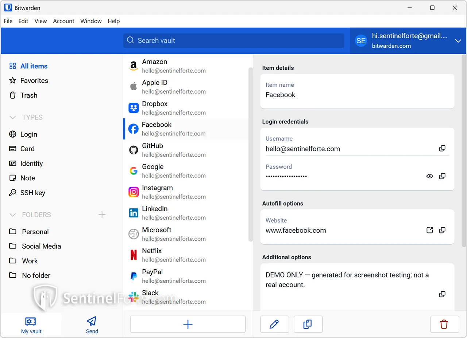Copy the username with its copy icon

442,149
